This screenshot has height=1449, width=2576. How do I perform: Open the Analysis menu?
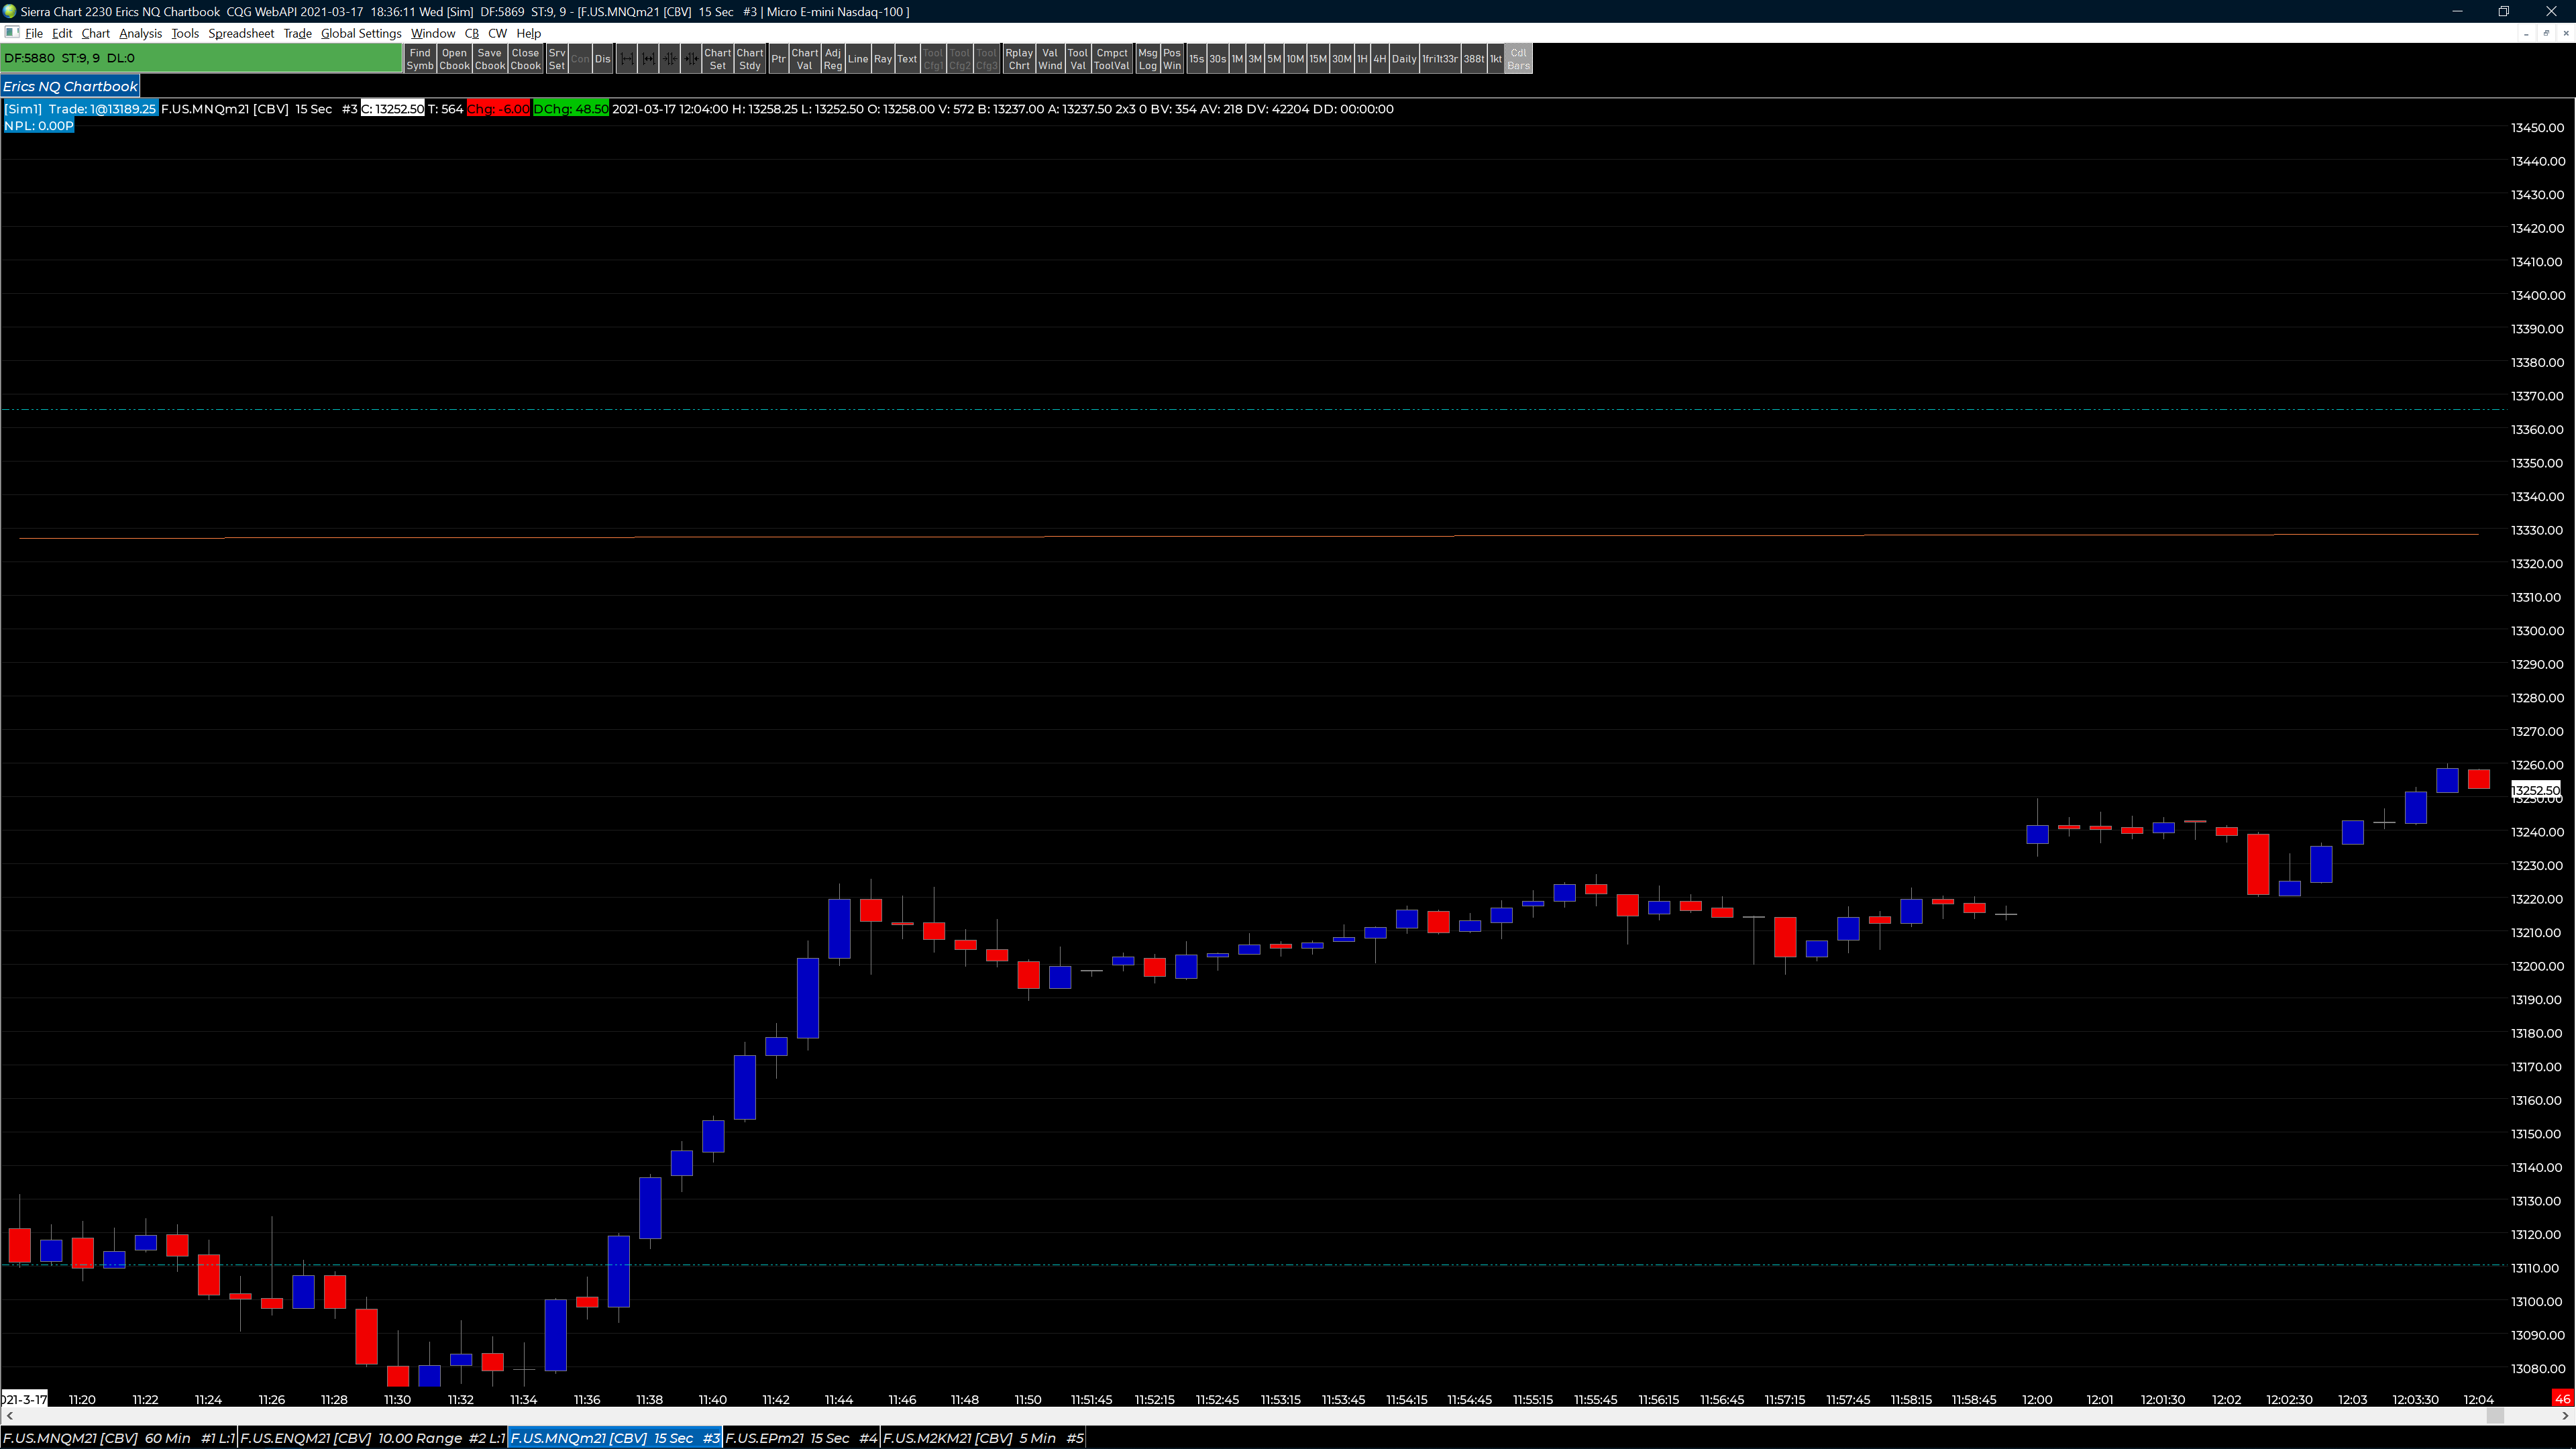click(140, 33)
